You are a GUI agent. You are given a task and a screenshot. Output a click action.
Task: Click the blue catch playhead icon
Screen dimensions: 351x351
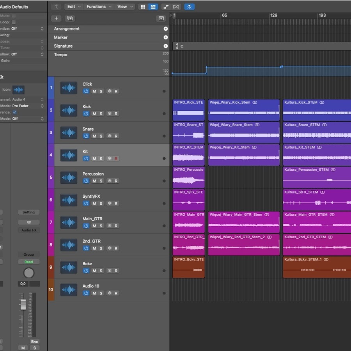[x=189, y=7]
